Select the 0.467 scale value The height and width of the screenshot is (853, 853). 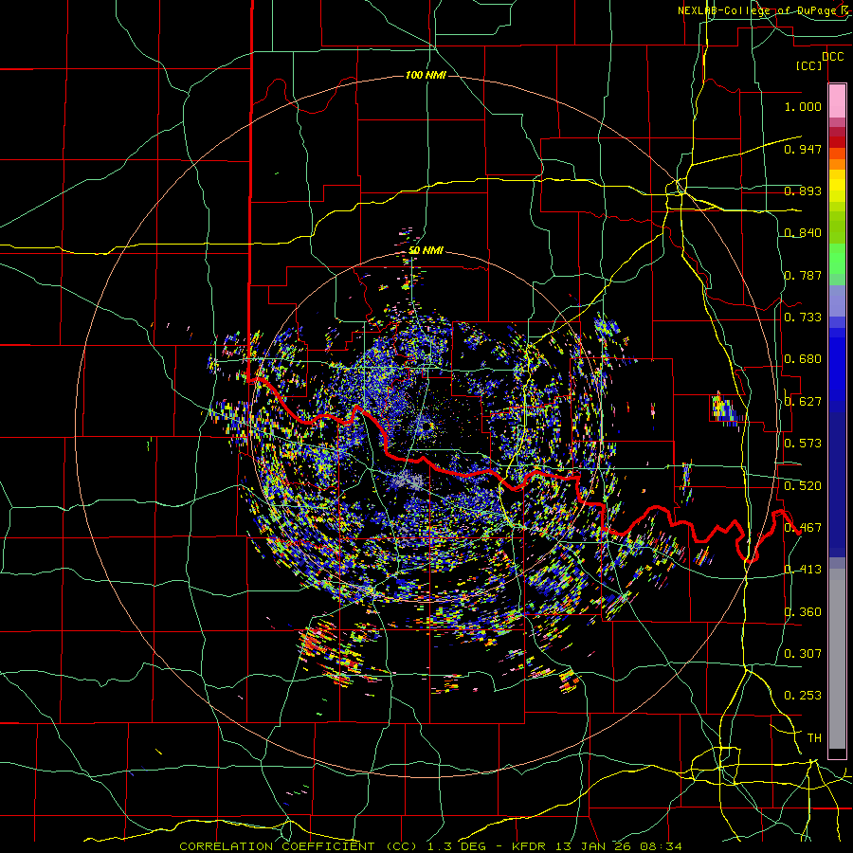pyautogui.click(x=803, y=528)
